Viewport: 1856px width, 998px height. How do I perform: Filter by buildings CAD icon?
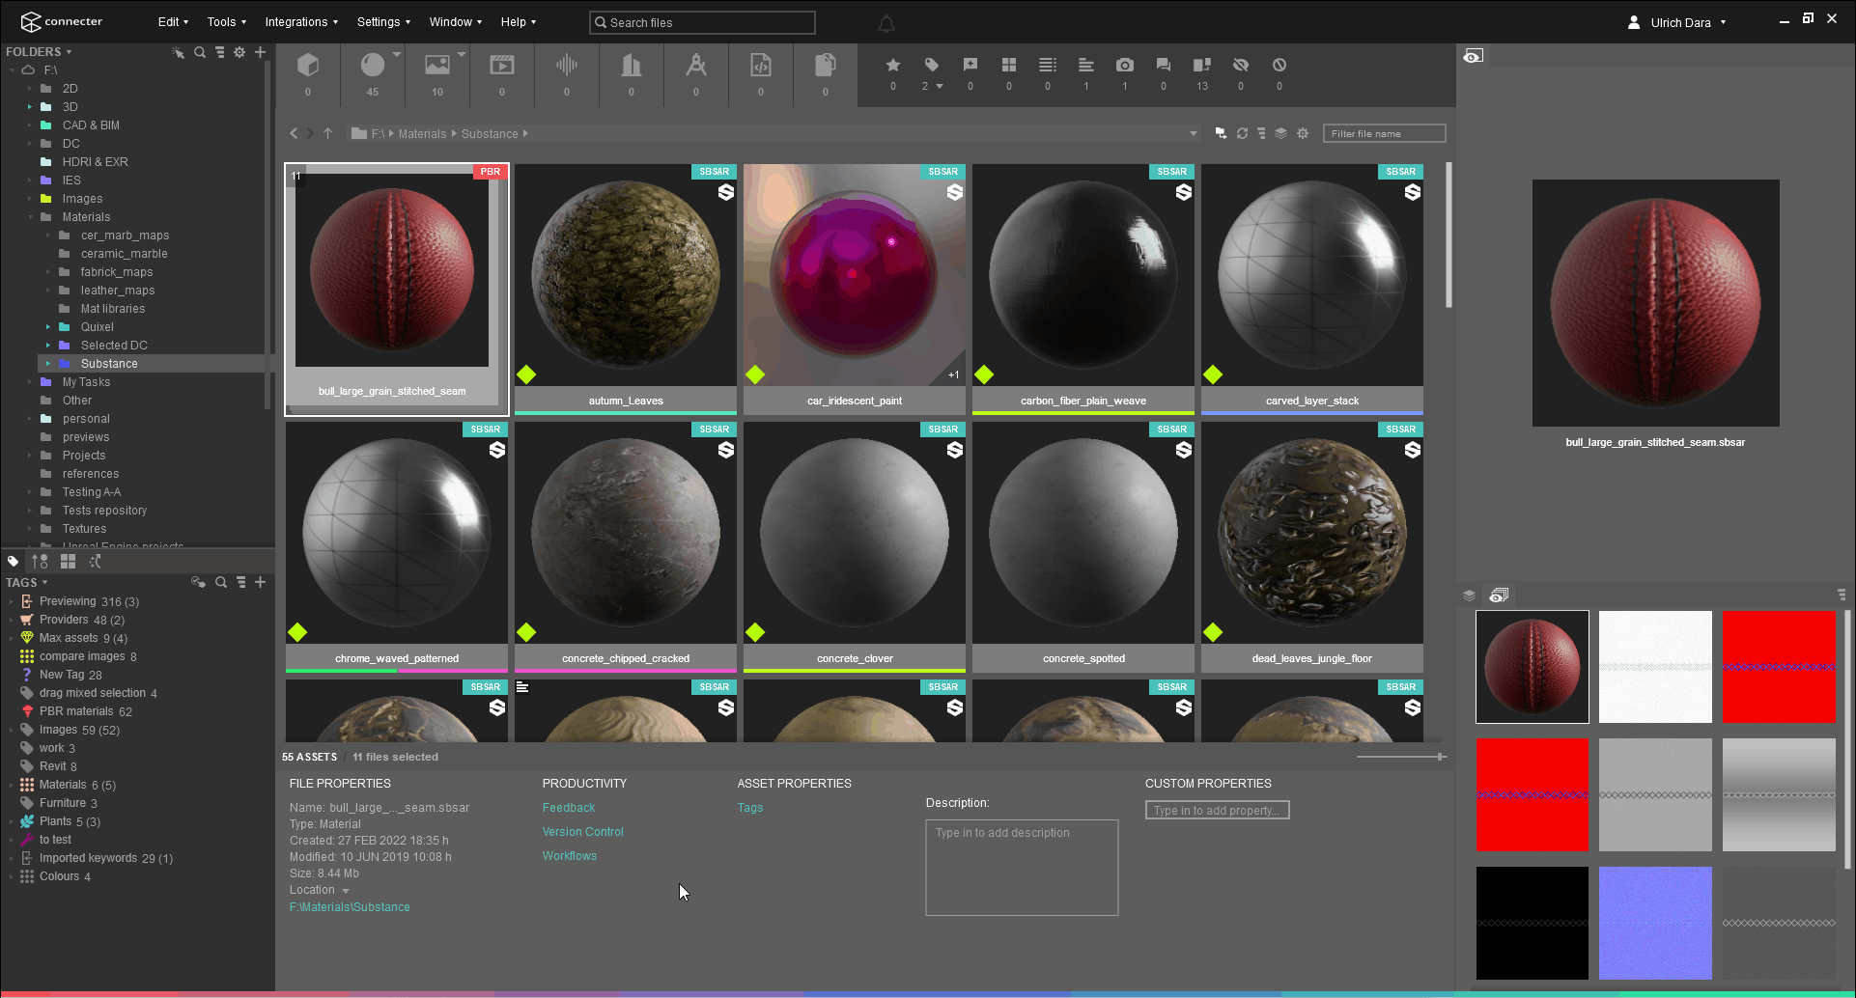click(x=632, y=65)
